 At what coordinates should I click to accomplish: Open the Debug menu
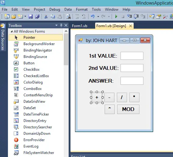coord(55,9)
